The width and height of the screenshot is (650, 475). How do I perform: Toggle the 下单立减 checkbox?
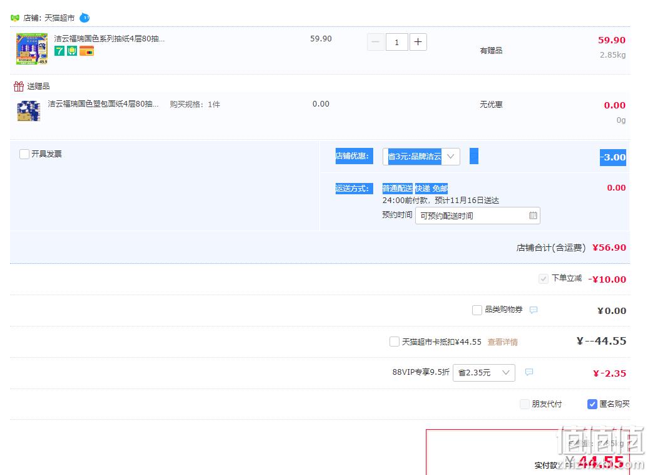coord(544,279)
